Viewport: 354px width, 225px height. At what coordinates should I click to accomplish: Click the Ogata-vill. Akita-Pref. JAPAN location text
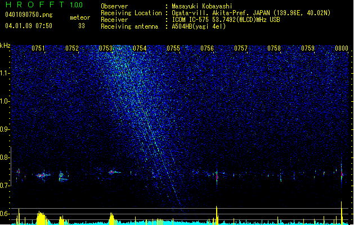click(251, 13)
